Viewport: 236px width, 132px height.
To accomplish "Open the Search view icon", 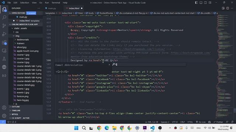I will (4, 17).
